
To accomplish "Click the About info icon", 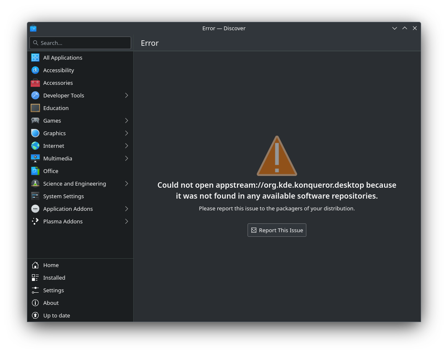I will point(35,303).
